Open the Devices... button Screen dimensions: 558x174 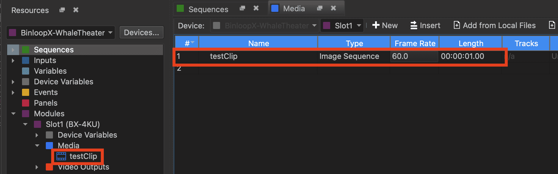(141, 33)
